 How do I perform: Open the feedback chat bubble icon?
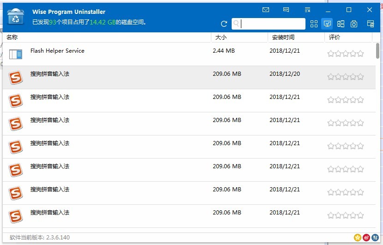click(286, 10)
